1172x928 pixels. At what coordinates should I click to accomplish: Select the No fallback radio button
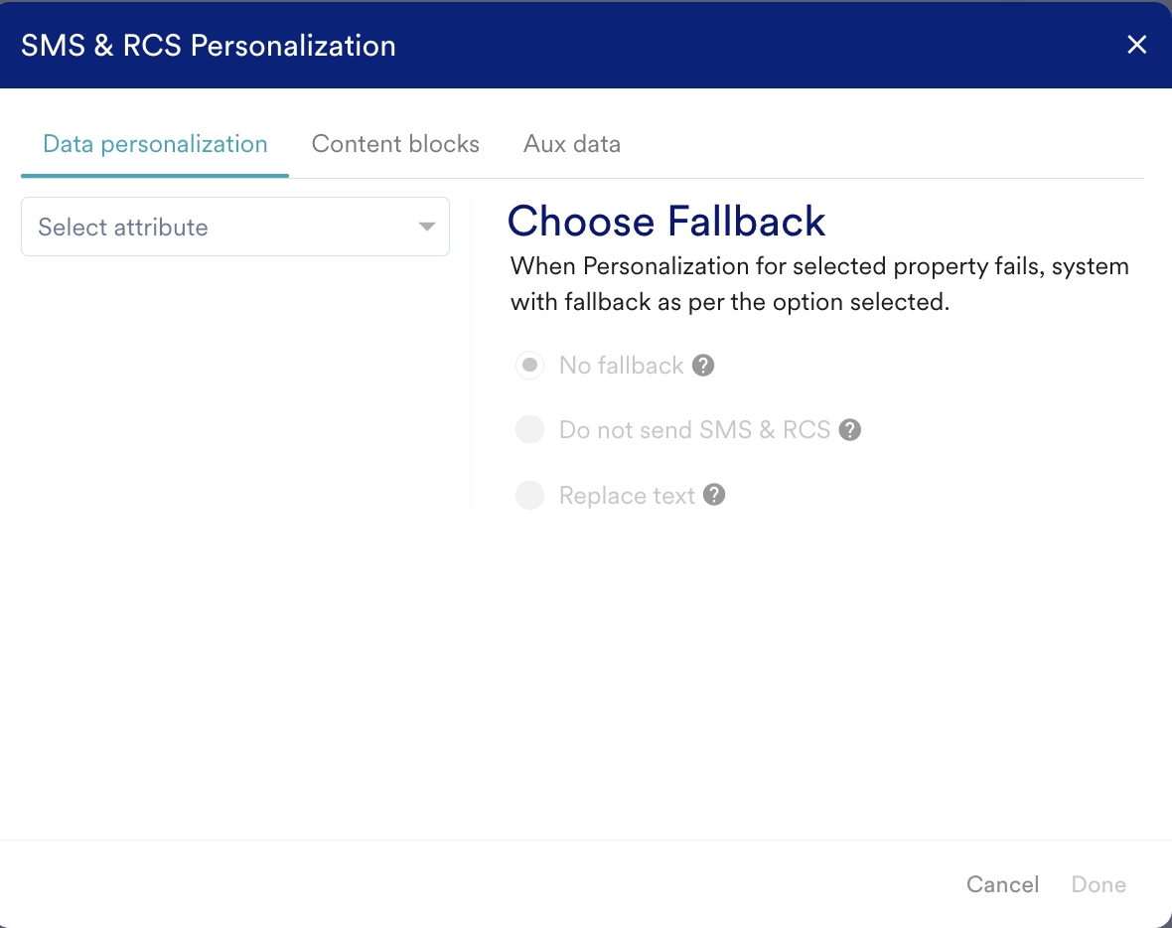[x=530, y=366]
